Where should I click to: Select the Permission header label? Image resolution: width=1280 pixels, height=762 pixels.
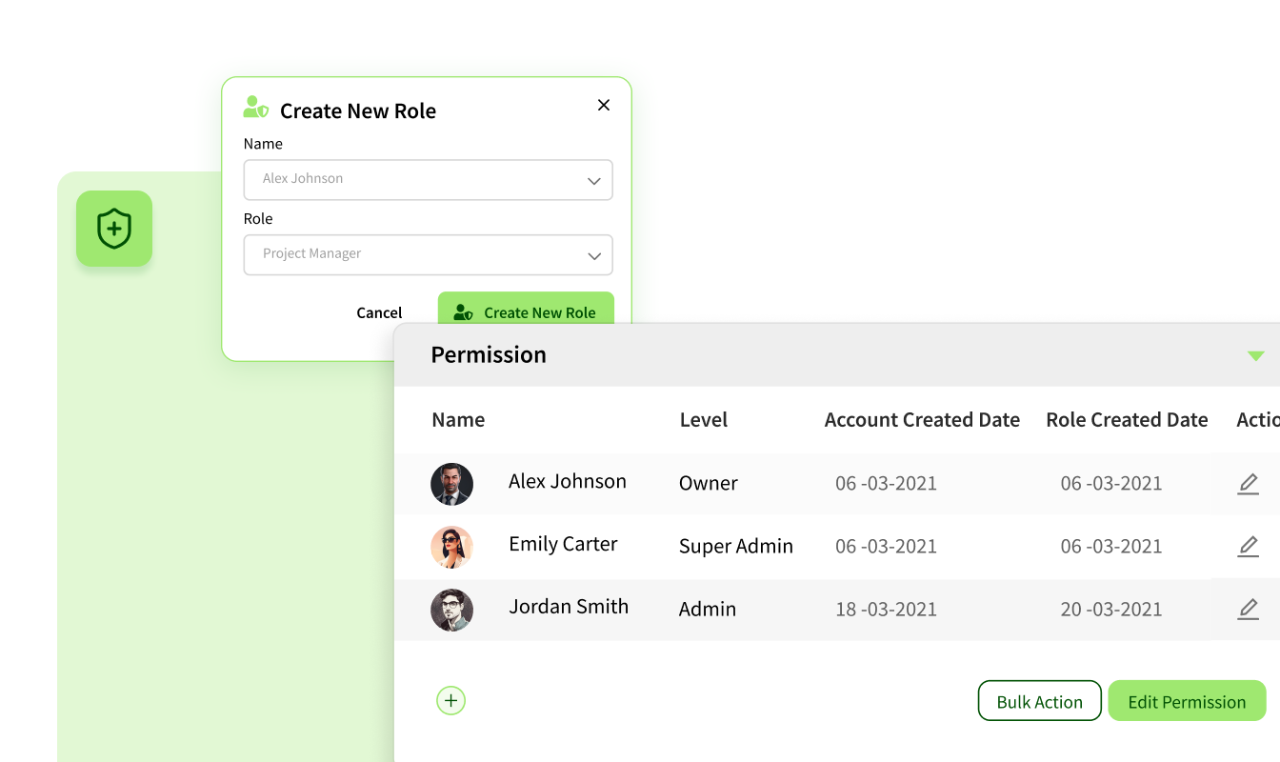(x=489, y=354)
